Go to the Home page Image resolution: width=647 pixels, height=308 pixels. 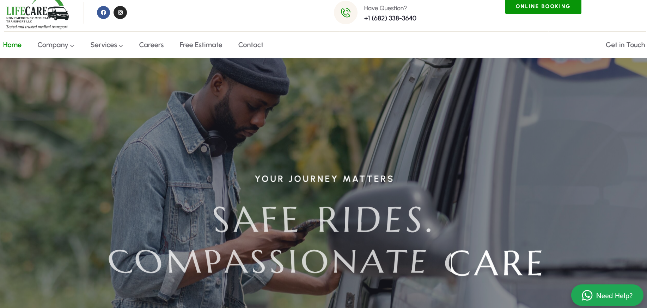click(x=12, y=45)
